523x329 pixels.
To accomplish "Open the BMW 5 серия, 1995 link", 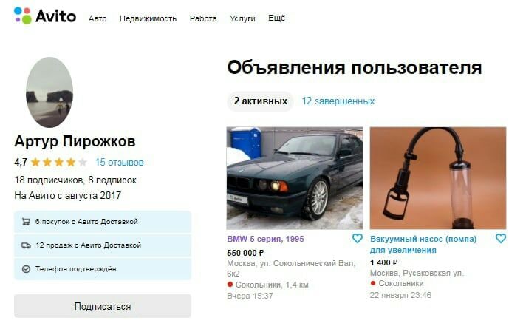I will tap(265, 239).
